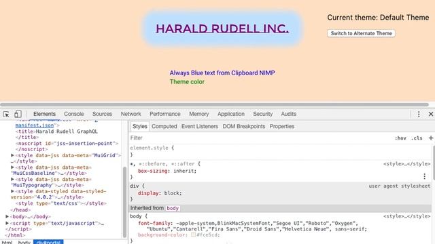Image resolution: width=435 pixels, height=244 pixels.
Task: Select the body breadcrumb item
Action: click(x=24, y=242)
